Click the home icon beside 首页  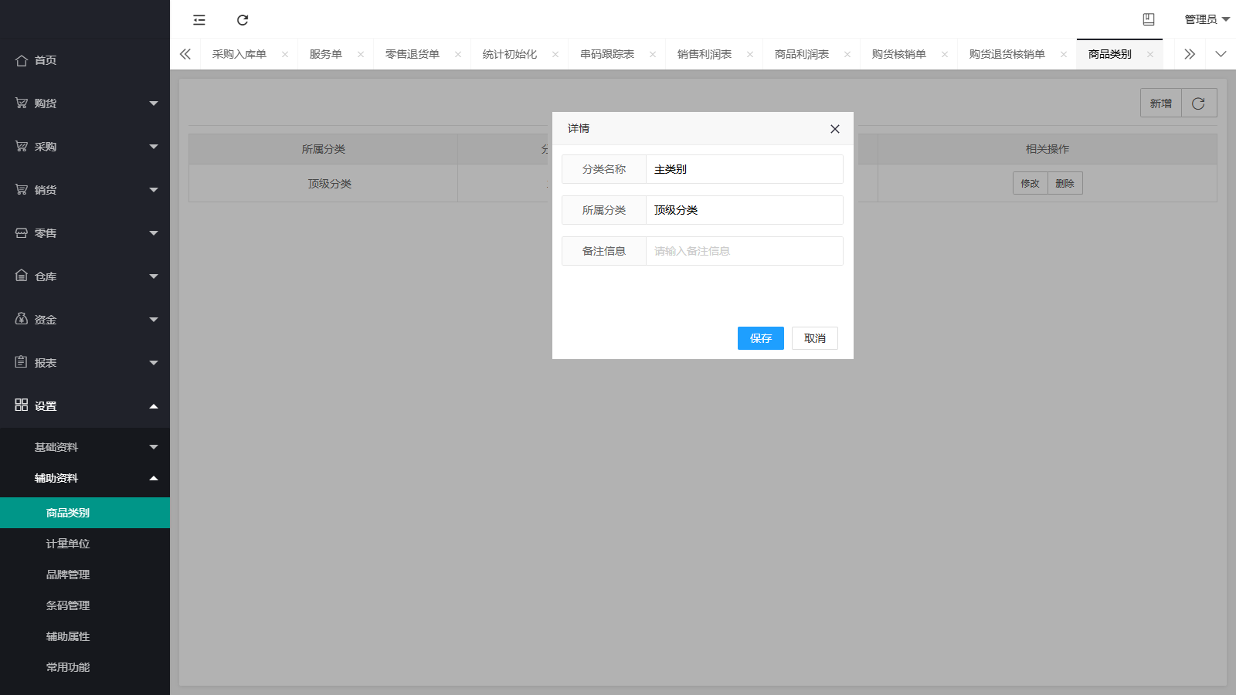point(21,59)
